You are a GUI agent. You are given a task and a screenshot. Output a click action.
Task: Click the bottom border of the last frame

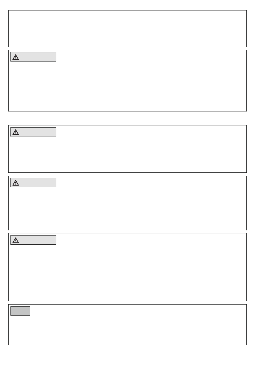127,345
